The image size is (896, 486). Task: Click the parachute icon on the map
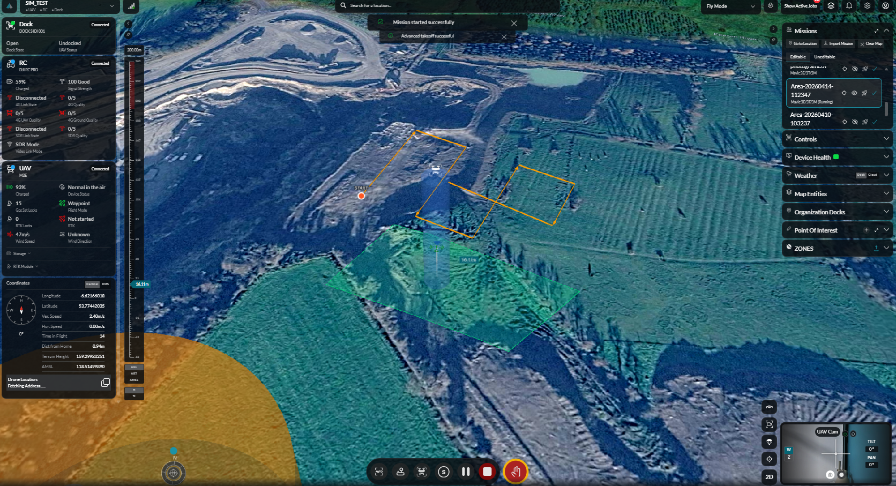click(x=769, y=442)
